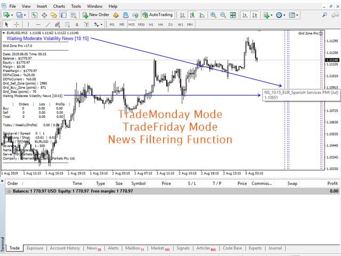
Task: Select the Cursor arrow tool
Action: [6, 25]
